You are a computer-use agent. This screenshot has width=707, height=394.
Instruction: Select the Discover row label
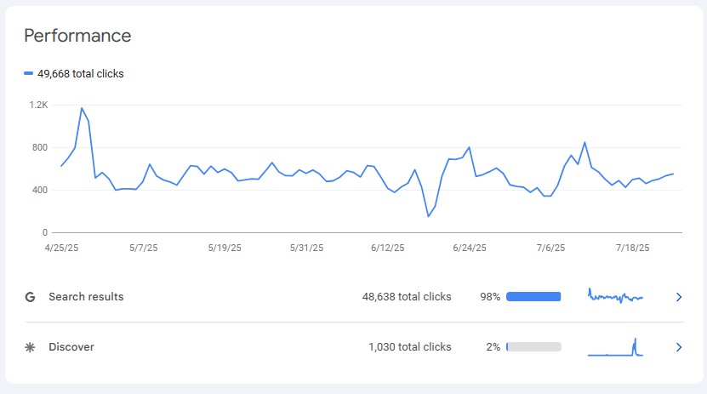[71, 347]
